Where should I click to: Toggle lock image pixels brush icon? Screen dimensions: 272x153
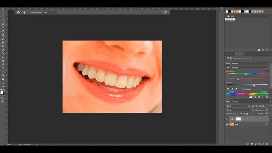(x=238, y=114)
